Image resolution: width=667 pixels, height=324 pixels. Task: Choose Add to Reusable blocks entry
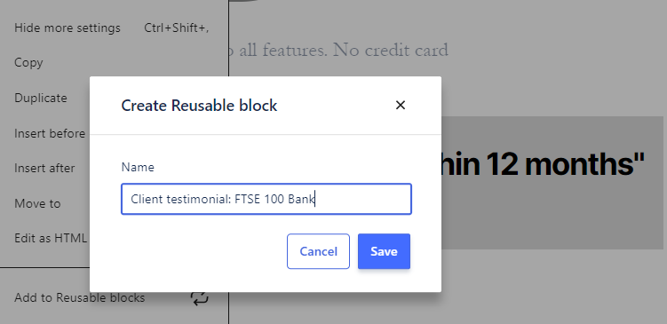80,297
